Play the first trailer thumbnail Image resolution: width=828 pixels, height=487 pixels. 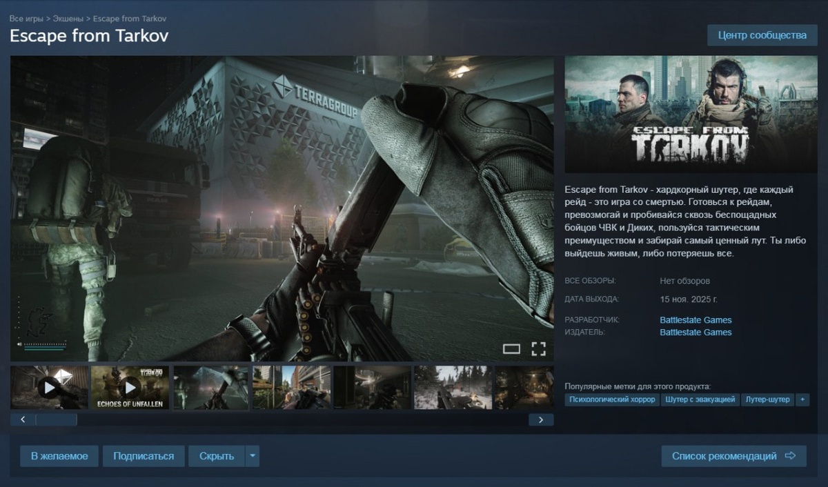(x=49, y=388)
